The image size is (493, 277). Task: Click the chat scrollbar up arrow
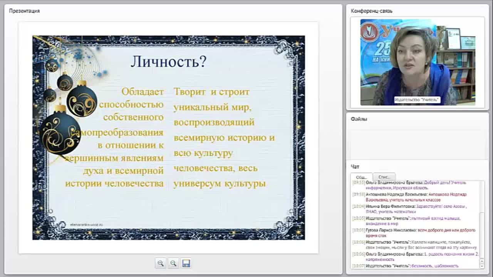coord(482,261)
